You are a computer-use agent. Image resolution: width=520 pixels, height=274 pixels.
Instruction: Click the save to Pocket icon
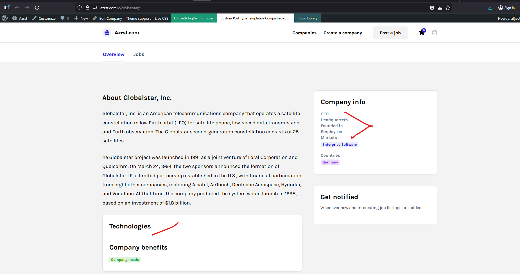pyautogui.click(x=440, y=8)
